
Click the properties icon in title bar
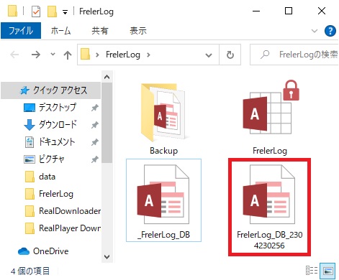[36, 11]
